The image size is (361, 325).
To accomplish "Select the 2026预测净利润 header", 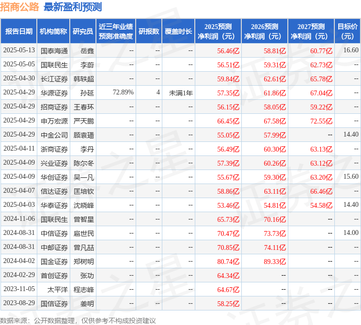I will 265,31.
